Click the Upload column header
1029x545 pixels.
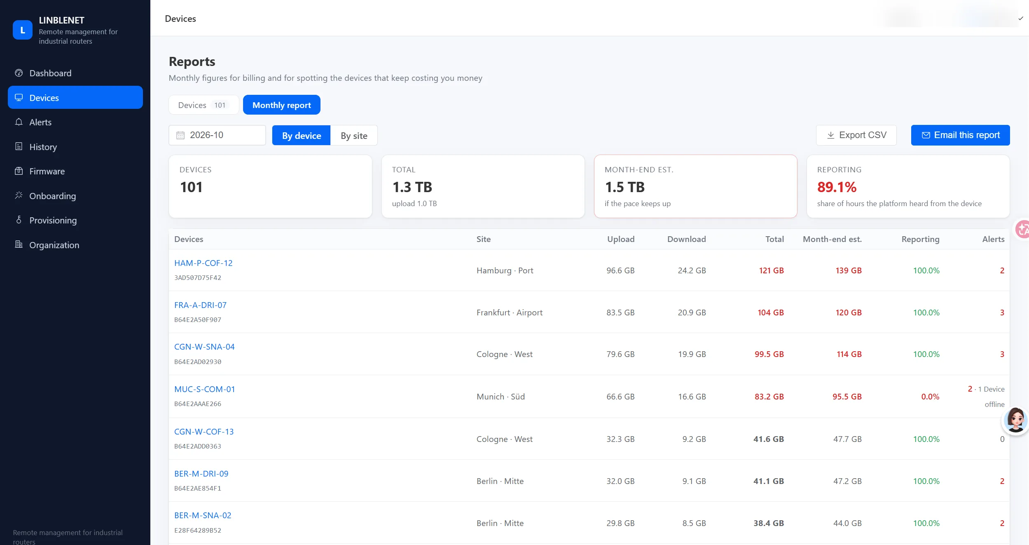(x=621, y=239)
